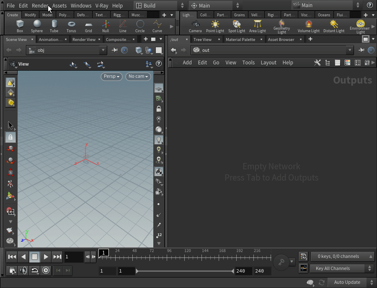The height and width of the screenshot is (288, 377).
Task: Toggle loop playback mode button
Action: (x=35, y=270)
